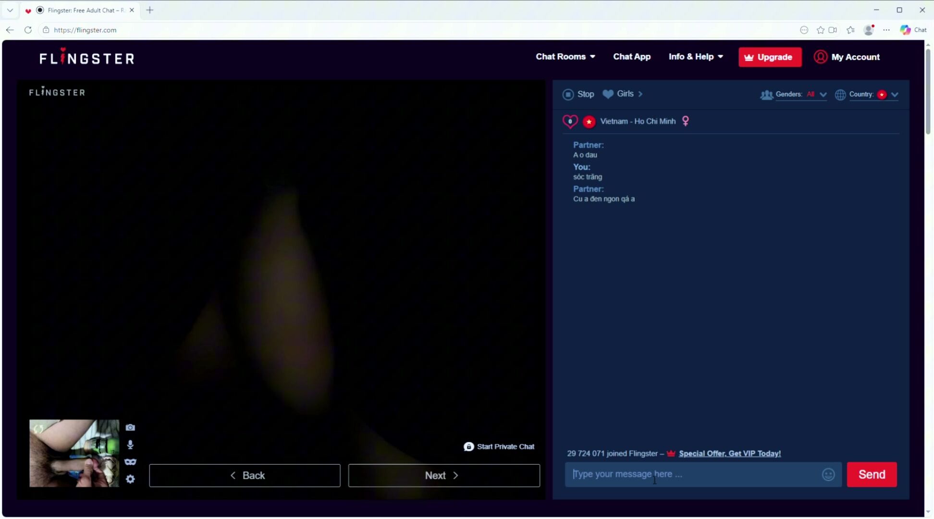Click the browser address bar URL
Screen dimensions: 934x519
pyautogui.click(x=85, y=30)
